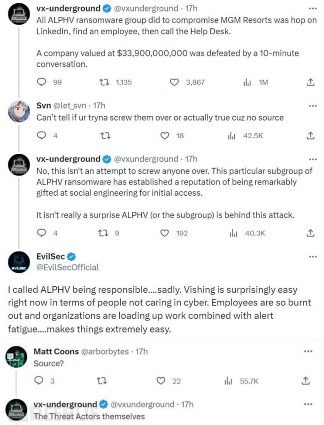Reply to the MGM Resorts compromise tweet
This screenshot has height=425, width=324.
pos(42,82)
